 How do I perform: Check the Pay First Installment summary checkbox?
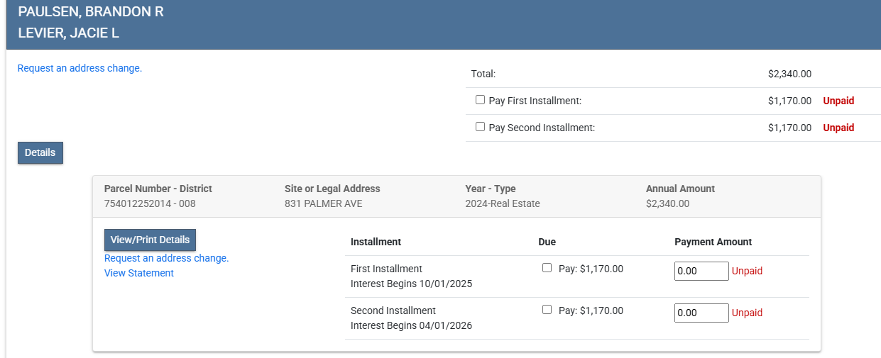click(480, 100)
